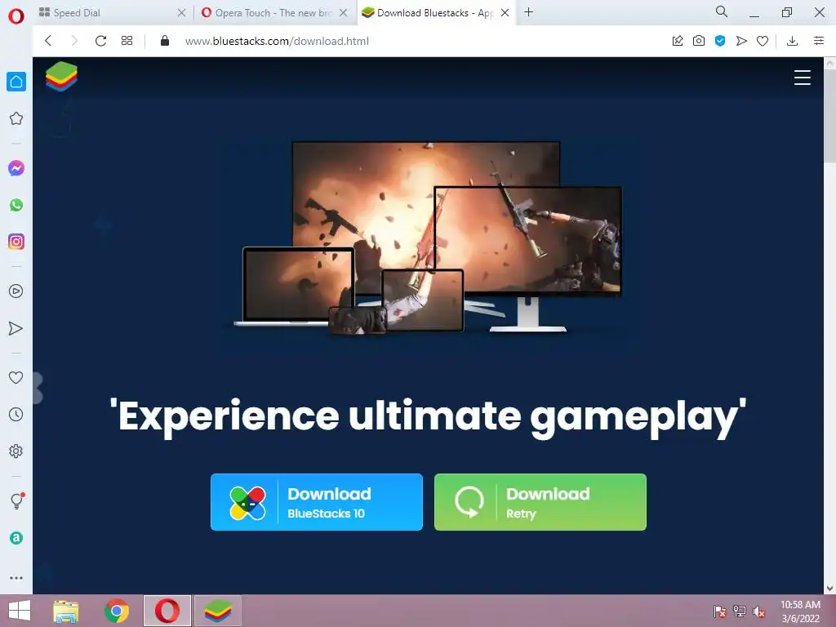Open the ad blocker shield icon
The height and width of the screenshot is (627, 836).
720,41
